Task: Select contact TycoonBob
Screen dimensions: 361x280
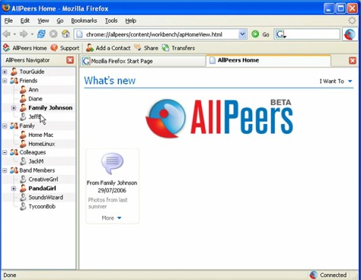Action: [42, 207]
